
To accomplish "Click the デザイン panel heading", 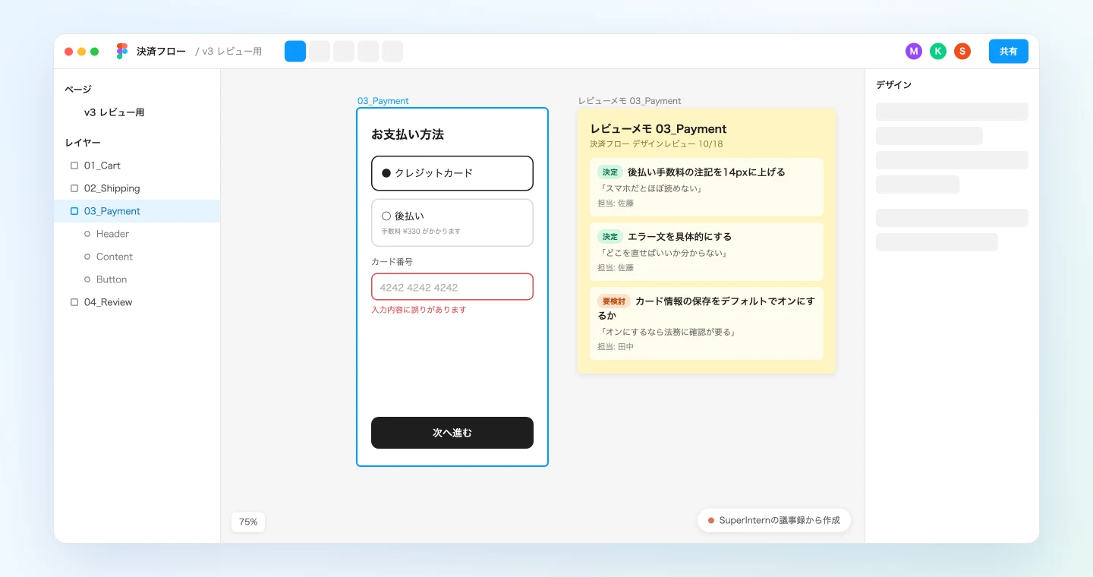I will pos(893,85).
